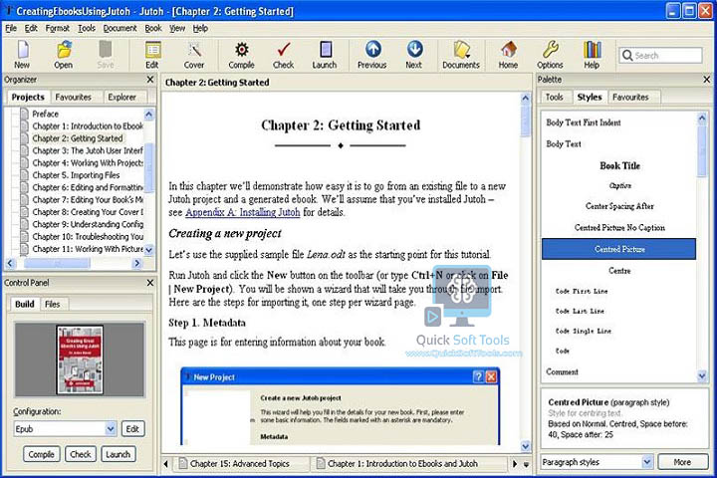The height and width of the screenshot is (478, 717).
Task: Click the Preface document icon
Action: (x=25, y=114)
